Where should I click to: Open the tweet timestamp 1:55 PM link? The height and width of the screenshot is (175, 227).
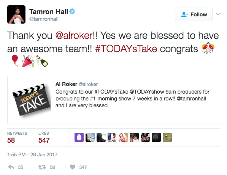(x=32, y=154)
